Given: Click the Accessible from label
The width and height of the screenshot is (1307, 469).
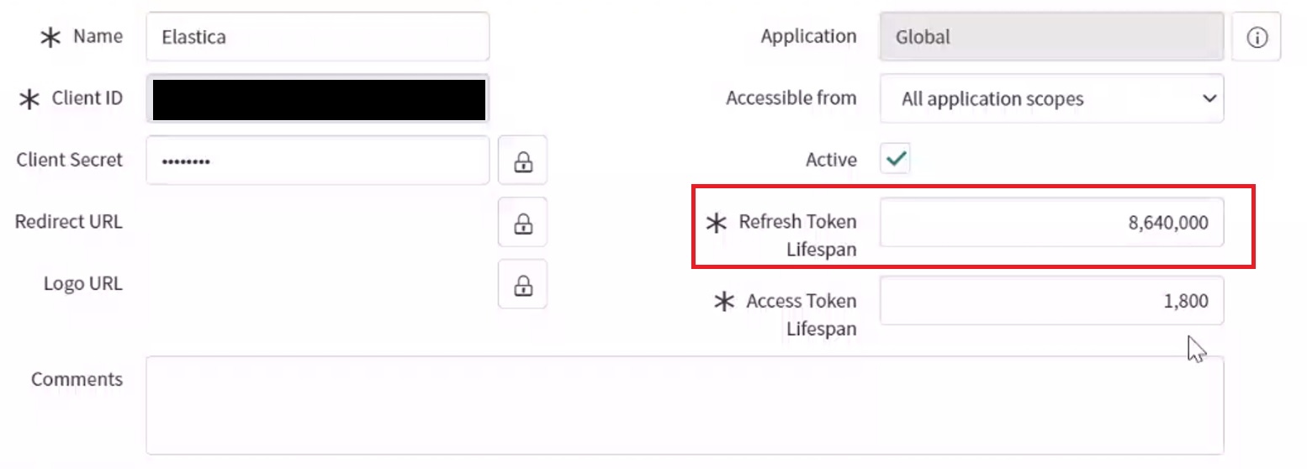Looking at the screenshot, I should click(791, 98).
